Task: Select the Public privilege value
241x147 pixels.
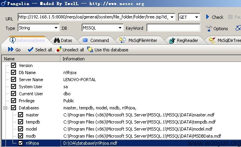Action: pyautogui.click(x=68, y=101)
